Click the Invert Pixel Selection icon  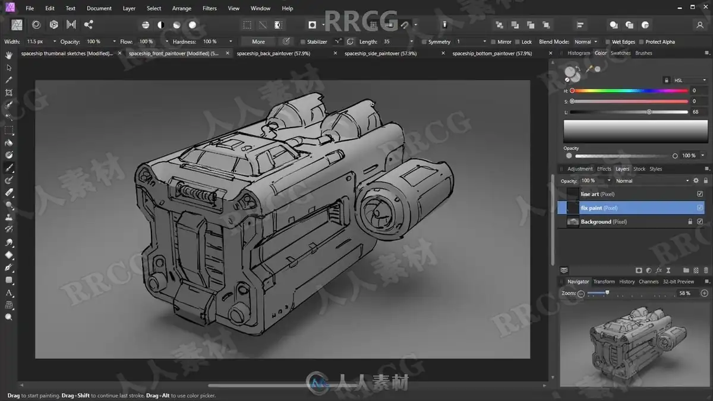[278, 25]
